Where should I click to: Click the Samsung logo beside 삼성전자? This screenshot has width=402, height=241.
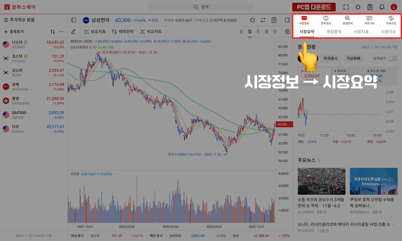[x=86, y=20]
